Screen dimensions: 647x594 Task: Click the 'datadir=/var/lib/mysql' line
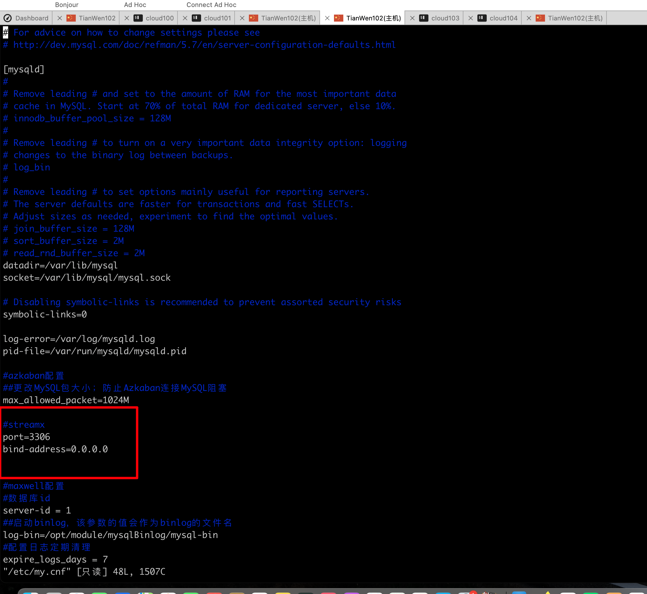tap(60, 265)
